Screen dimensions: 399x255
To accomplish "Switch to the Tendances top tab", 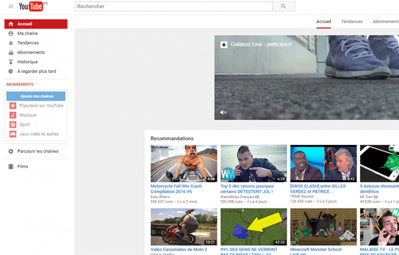I will [351, 22].
